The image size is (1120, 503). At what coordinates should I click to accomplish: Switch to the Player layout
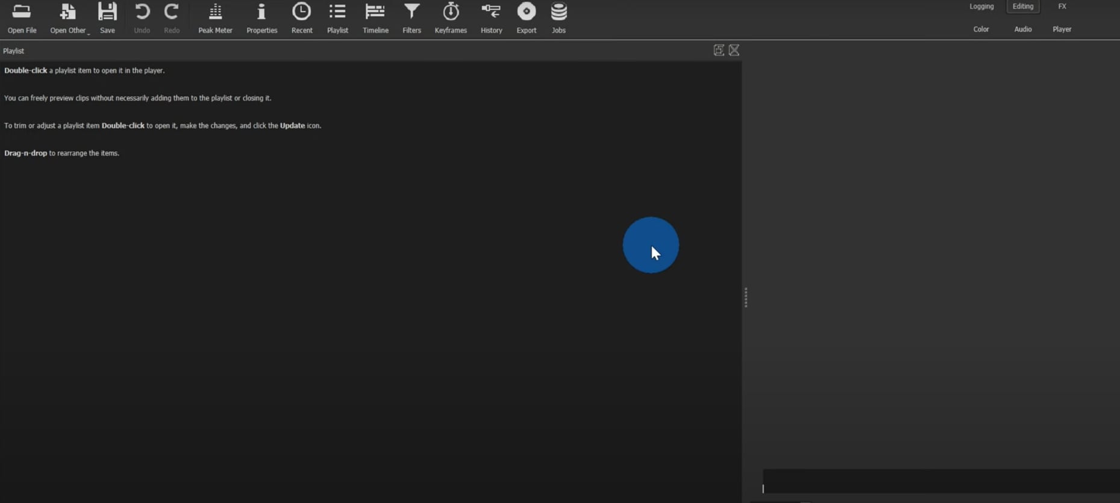[x=1062, y=29]
